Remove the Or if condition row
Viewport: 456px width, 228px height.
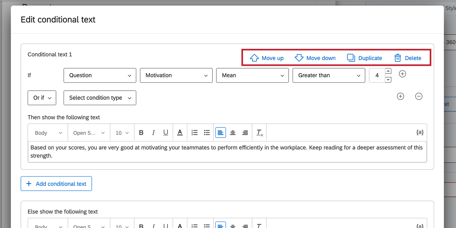(419, 96)
